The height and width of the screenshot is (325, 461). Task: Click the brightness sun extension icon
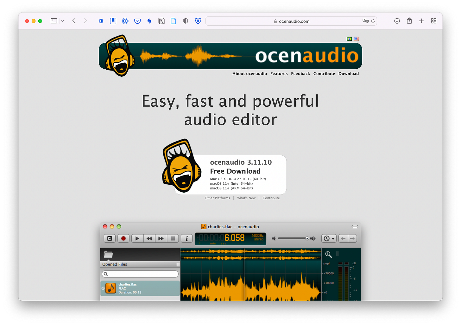101,21
